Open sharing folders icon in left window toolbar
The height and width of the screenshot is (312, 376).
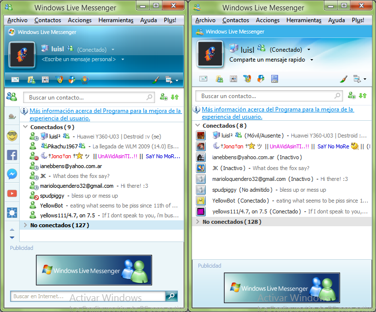pyautogui.click(x=31, y=79)
